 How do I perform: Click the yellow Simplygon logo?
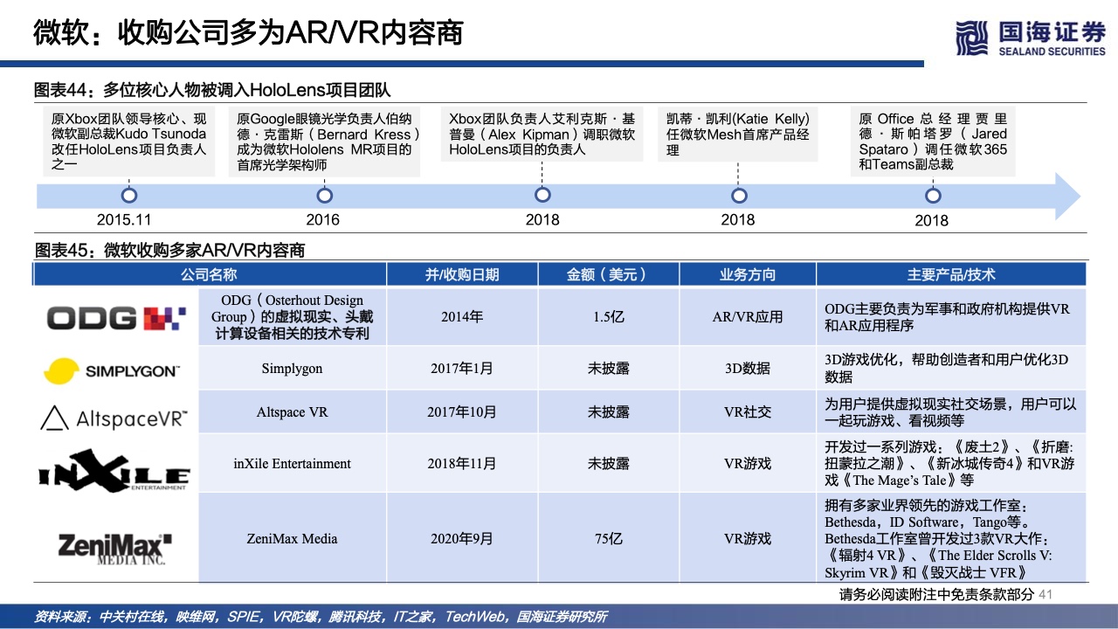(x=112, y=370)
